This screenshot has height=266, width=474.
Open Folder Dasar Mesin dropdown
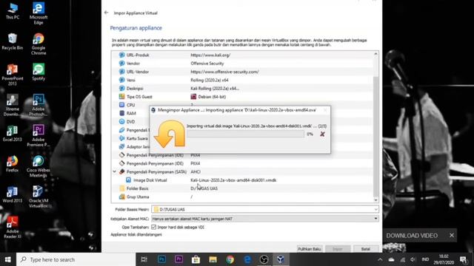(375, 209)
